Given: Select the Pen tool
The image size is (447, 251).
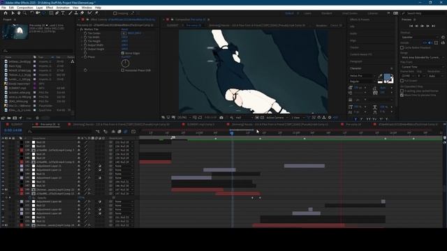Looking at the screenshot, I should click(57, 13).
